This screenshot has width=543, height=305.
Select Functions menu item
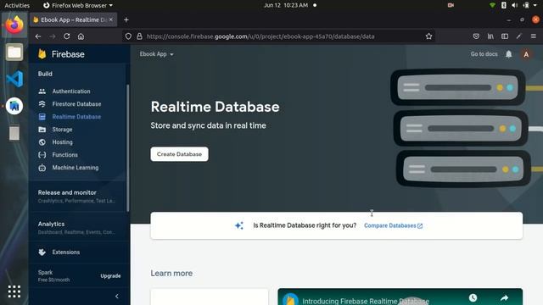pos(64,155)
